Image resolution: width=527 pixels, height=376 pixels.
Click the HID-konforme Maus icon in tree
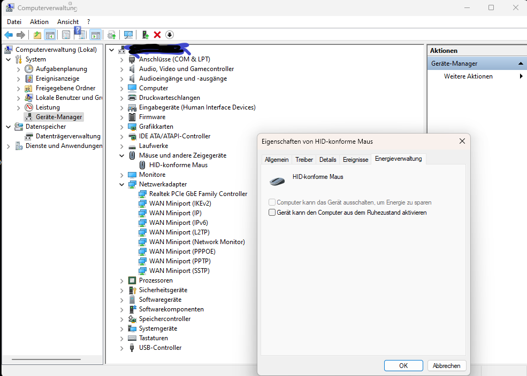[x=142, y=165]
